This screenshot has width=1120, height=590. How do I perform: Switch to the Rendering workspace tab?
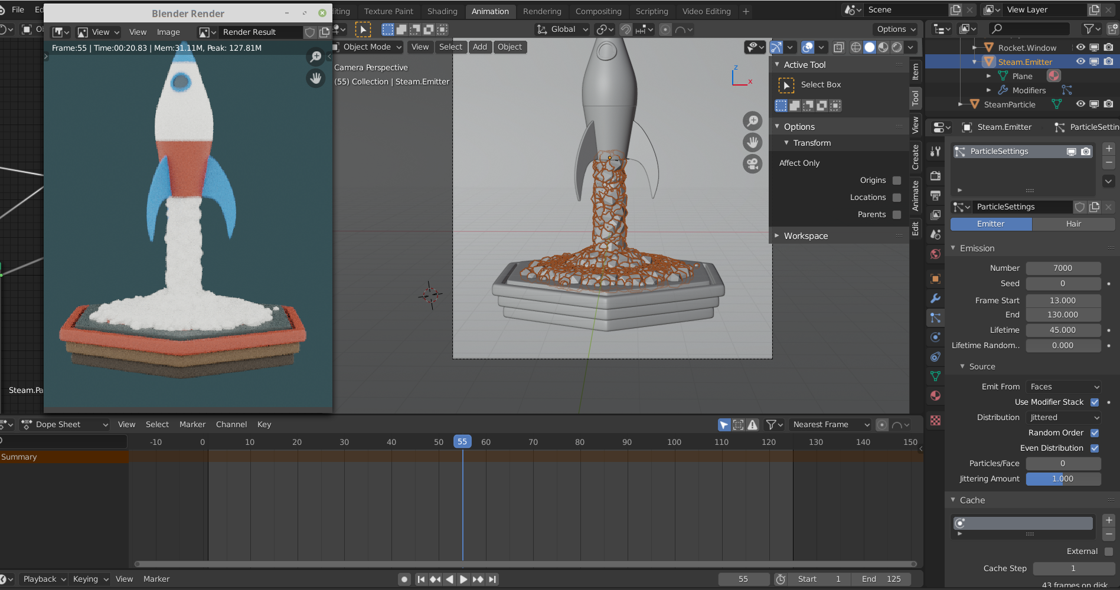(541, 11)
